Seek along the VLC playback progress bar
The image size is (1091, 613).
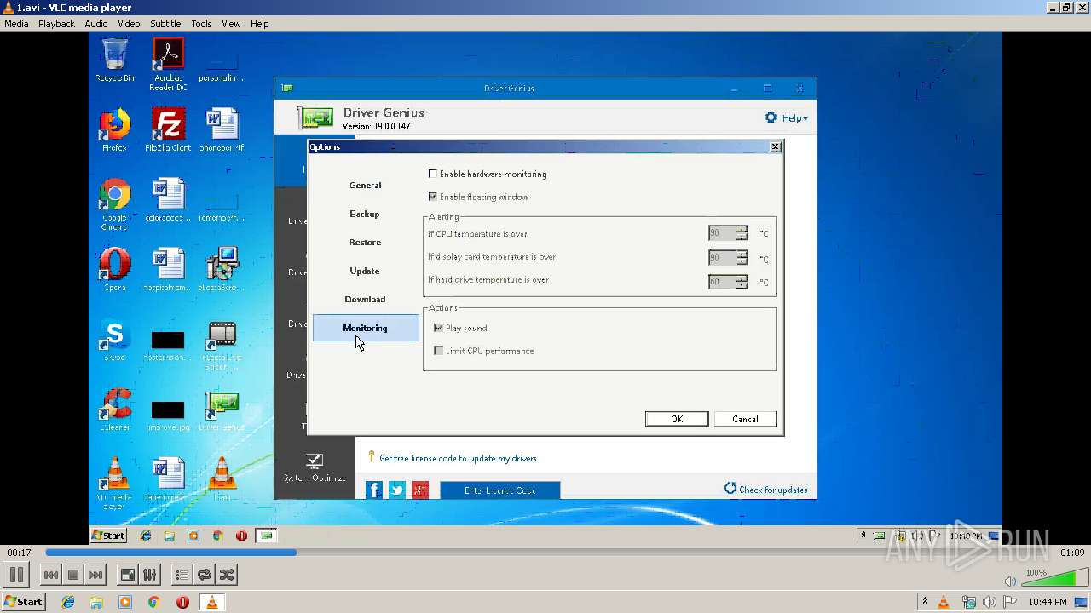(x=545, y=553)
